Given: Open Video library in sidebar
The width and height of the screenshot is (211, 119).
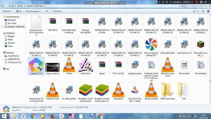Looking at the screenshot, I should [9, 46].
